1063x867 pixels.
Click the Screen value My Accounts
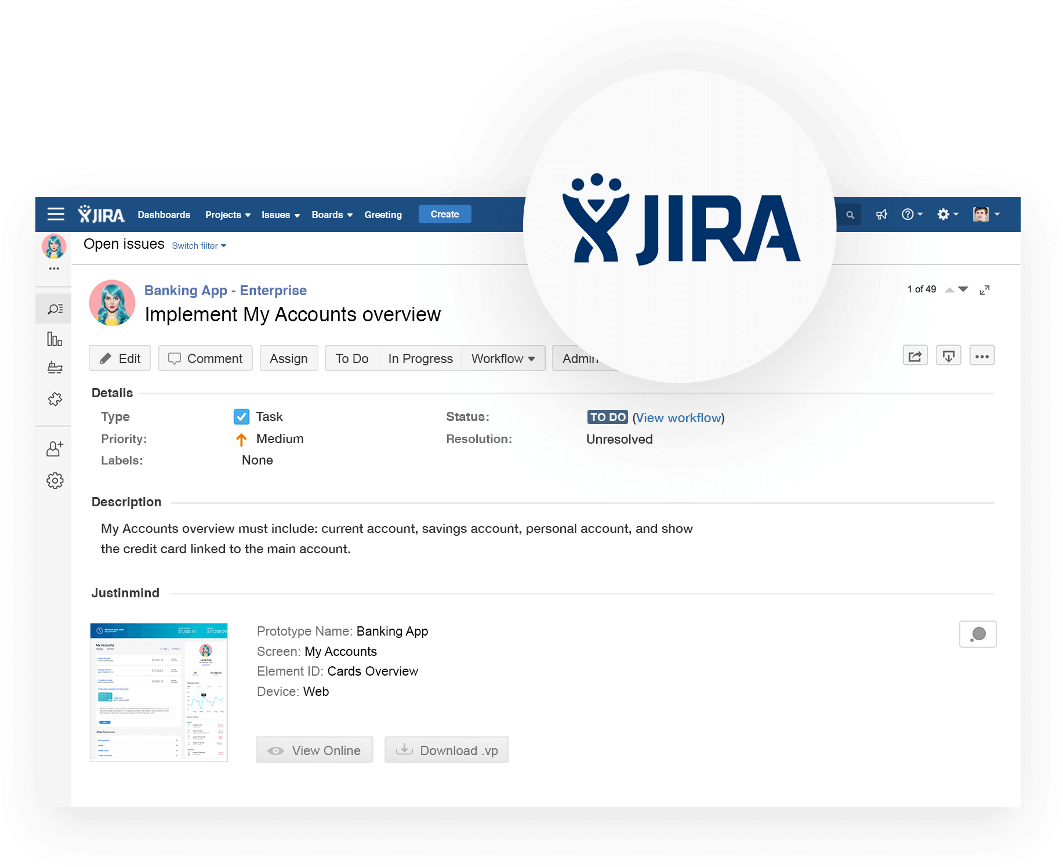point(341,651)
